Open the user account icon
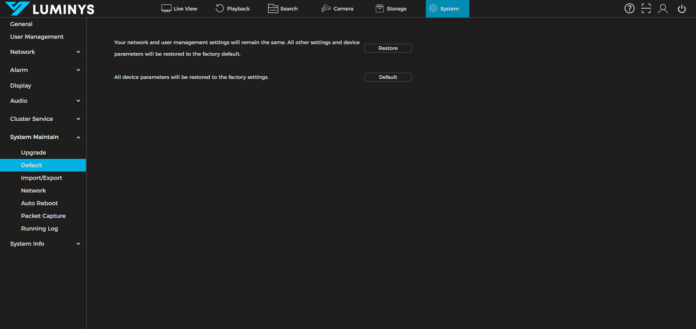Screen dimensions: 696x329 pyautogui.click(x=663, y=8)
